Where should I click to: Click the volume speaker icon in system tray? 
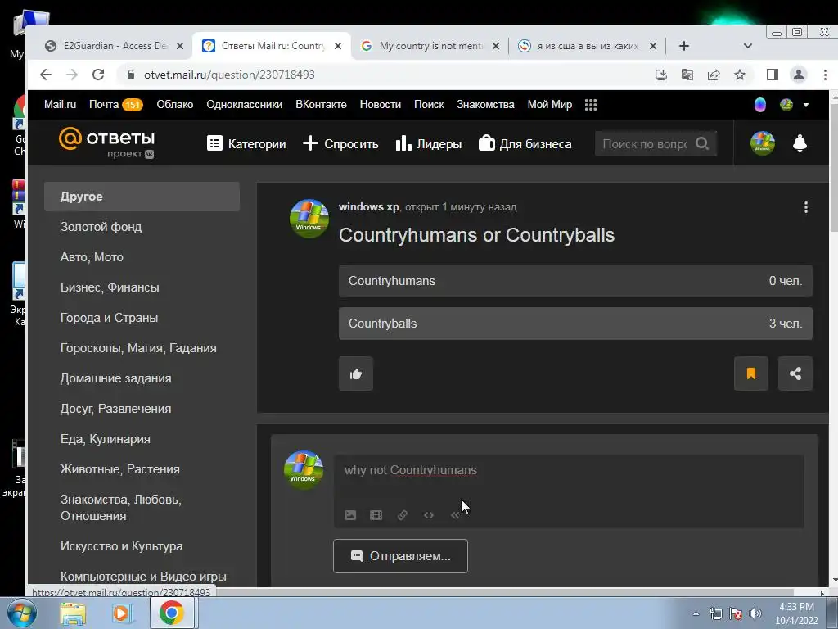(x=755, y=613)
